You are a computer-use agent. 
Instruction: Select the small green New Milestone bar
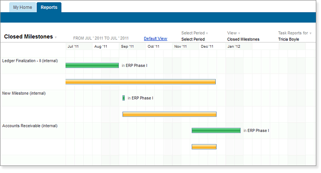pyautogui.click(x=124, y=98)
